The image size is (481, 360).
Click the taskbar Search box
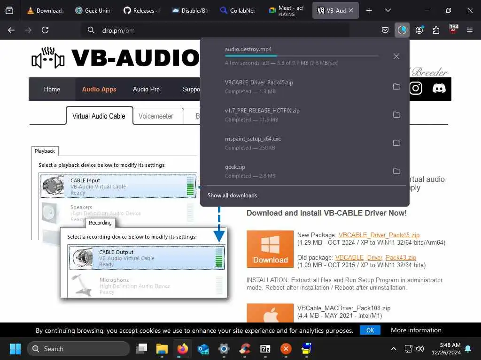(78, 349)
